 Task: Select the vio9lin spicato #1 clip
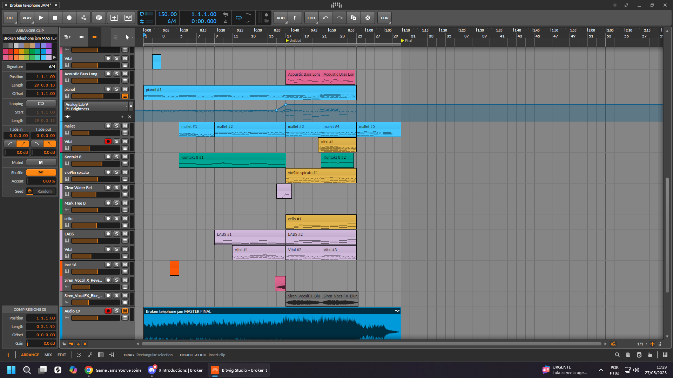(x=321, y=176)
